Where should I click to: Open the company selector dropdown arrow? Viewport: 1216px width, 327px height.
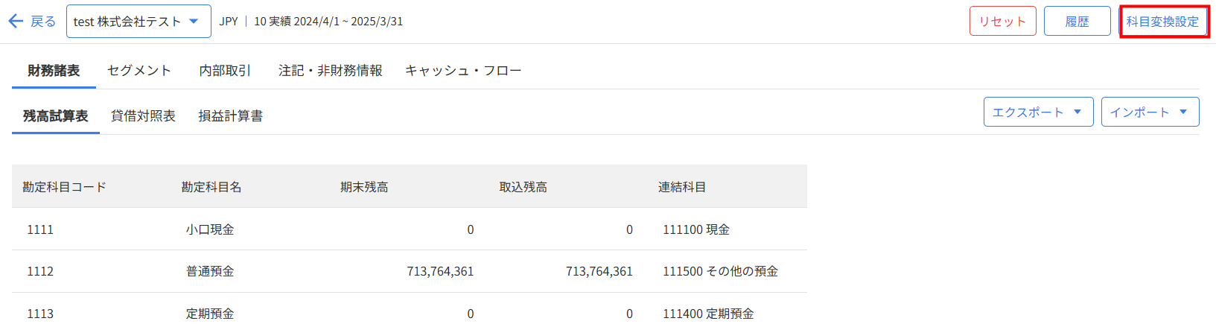[194, 22]
